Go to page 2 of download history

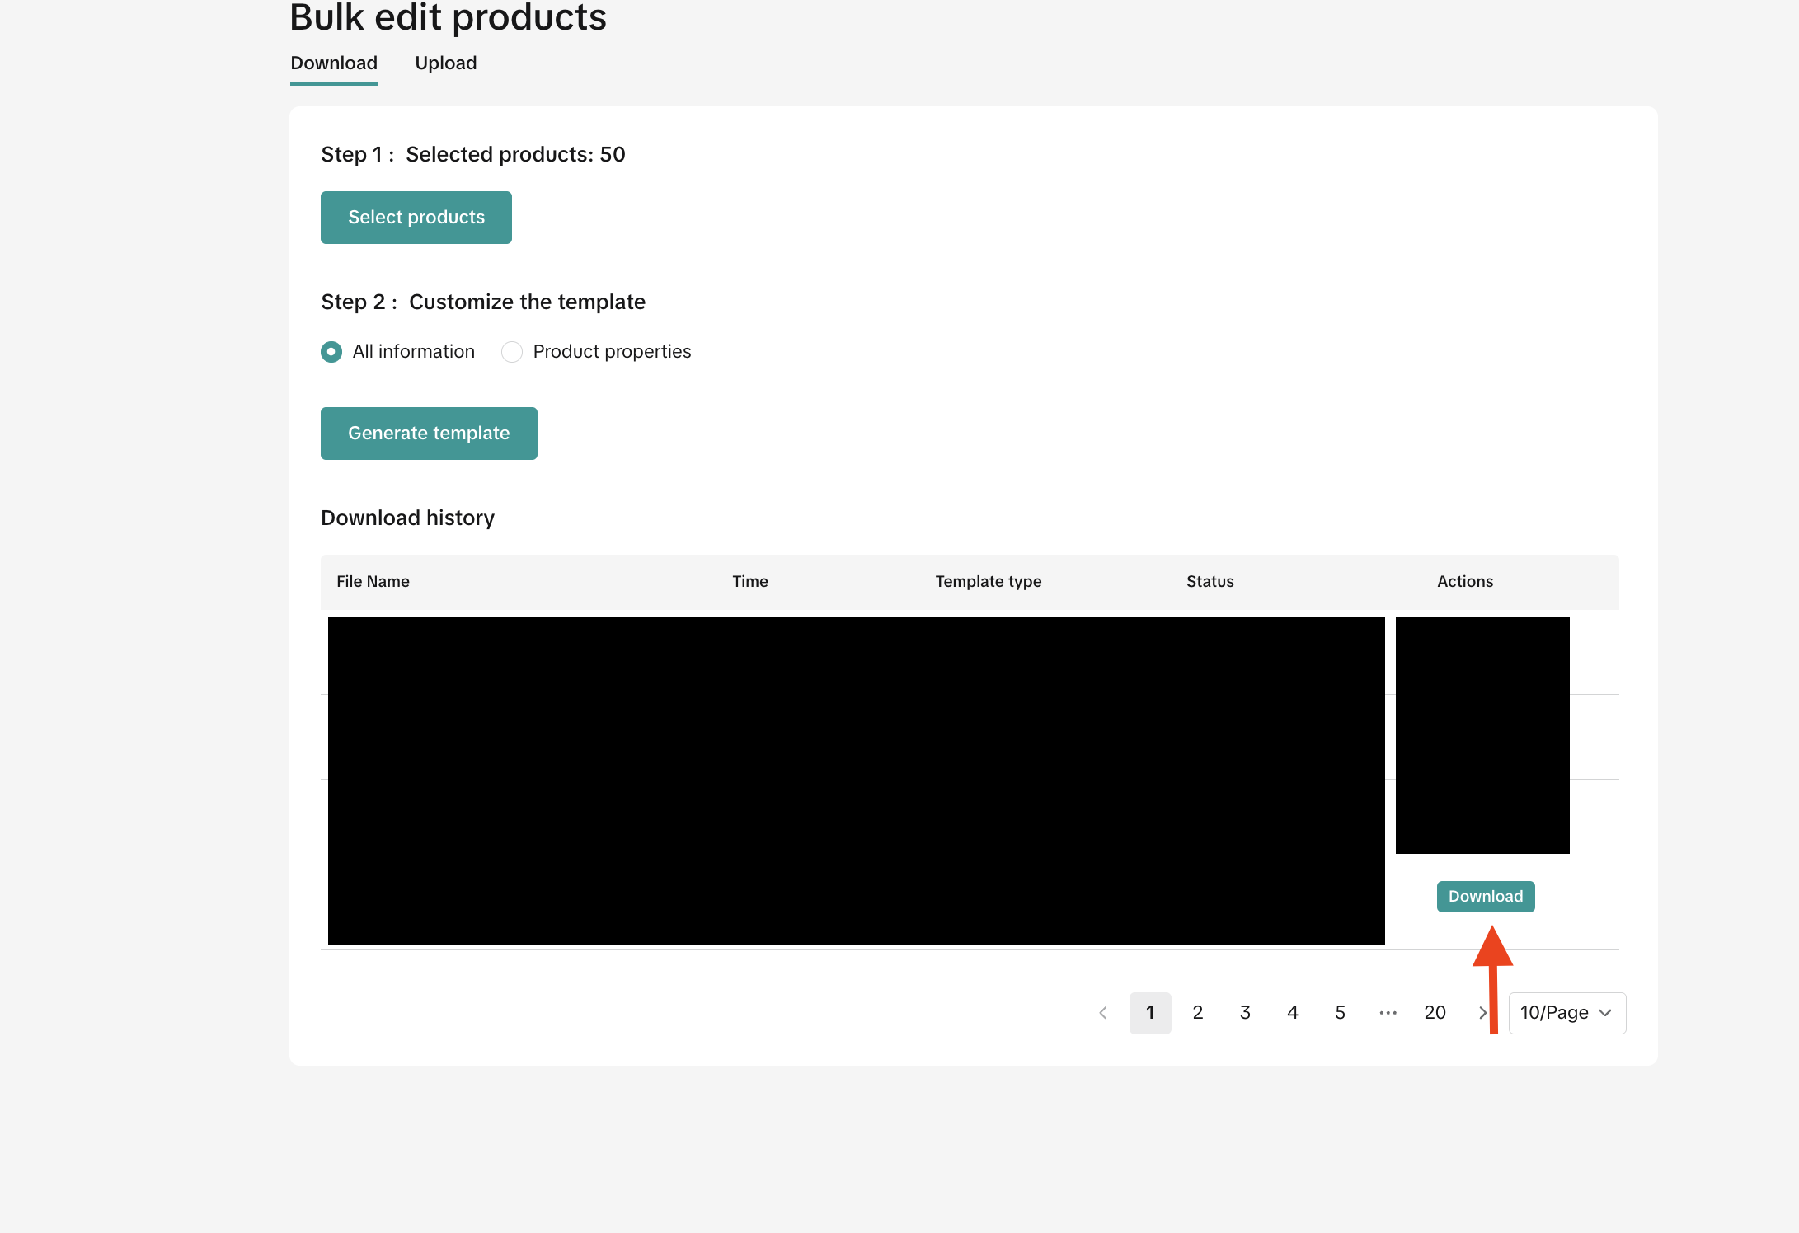[x=1198, y=1013]
